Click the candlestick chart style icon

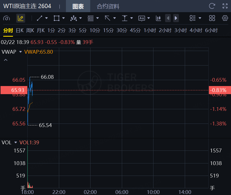(x=158, y=18)
